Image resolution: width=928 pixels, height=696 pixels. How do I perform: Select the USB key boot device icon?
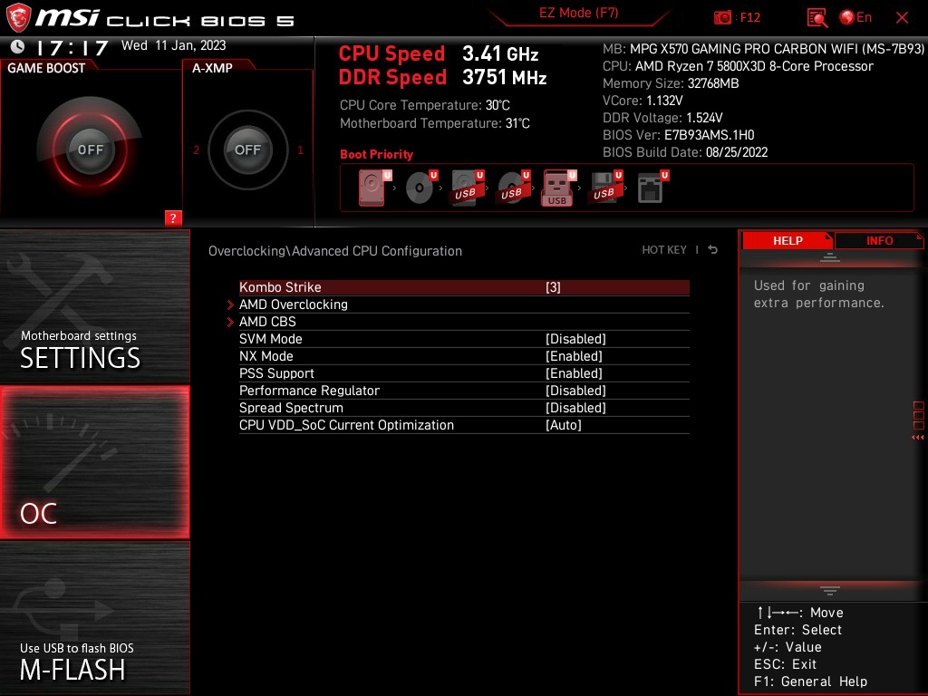click(x=558, y=188)
